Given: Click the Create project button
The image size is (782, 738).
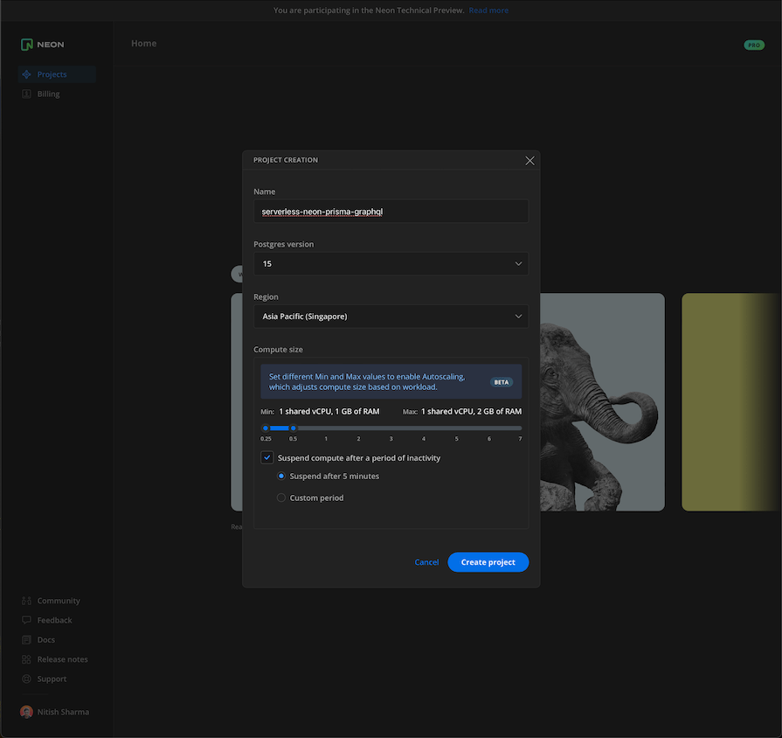Looking at the screenshot, I should [x=488, y=562].
